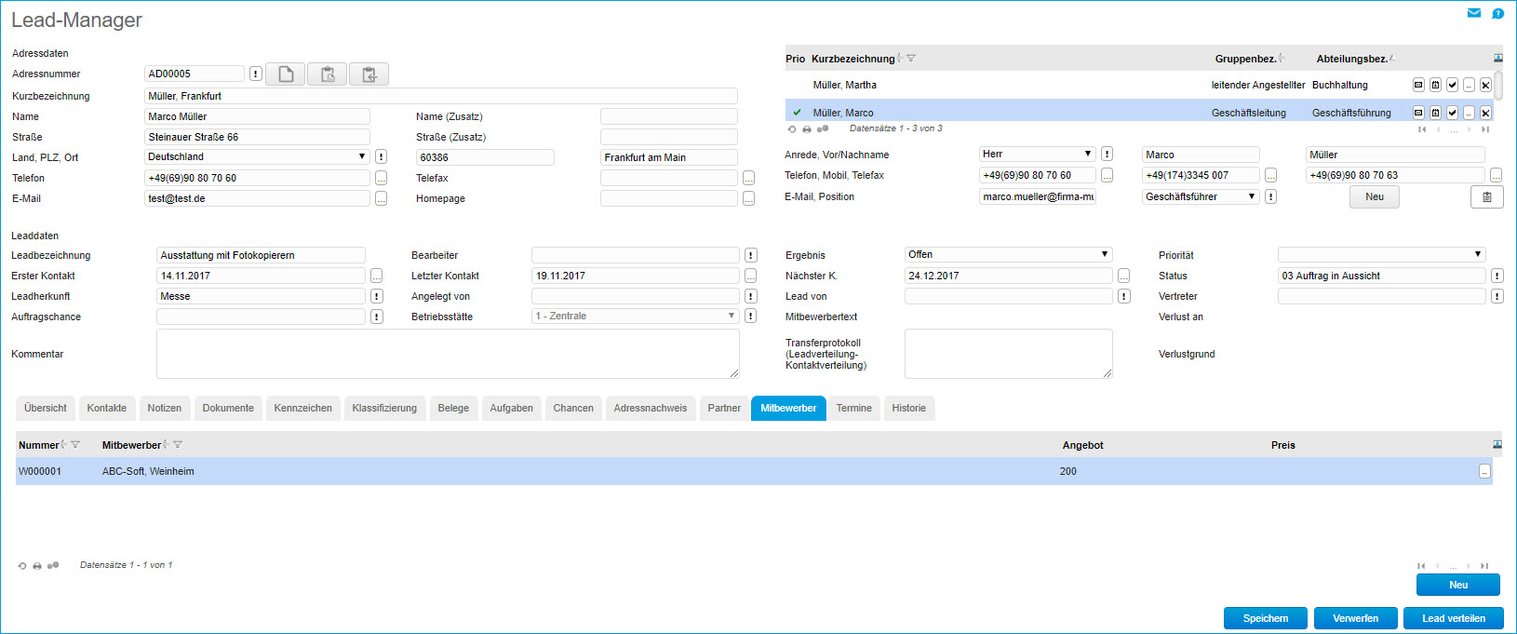Image resolution: width=1517 pixels, height=634 pixels.
Task: Switch to the Kontakte tab
Action: pos(107,408)
